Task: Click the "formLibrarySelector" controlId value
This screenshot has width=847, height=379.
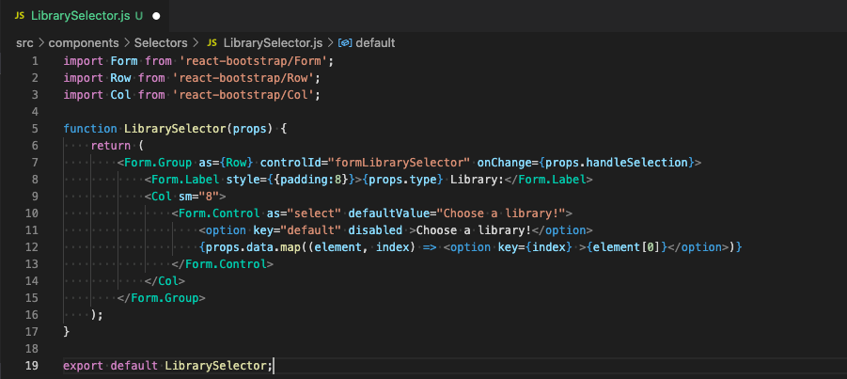Action: click(400, 163)
